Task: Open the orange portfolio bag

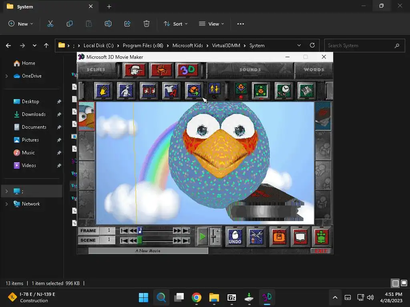Action: click(279, 237)
